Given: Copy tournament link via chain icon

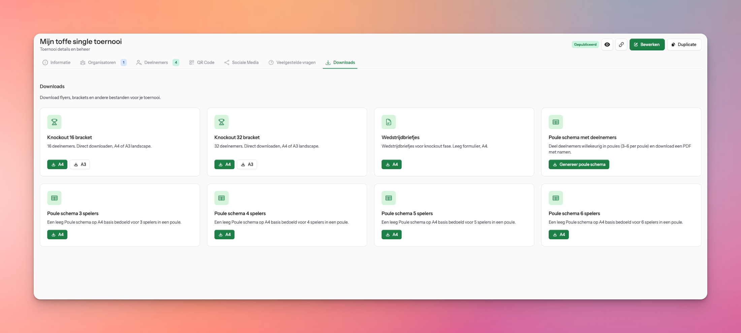Looking at the screenshot, I should click(x=621, y=45).
